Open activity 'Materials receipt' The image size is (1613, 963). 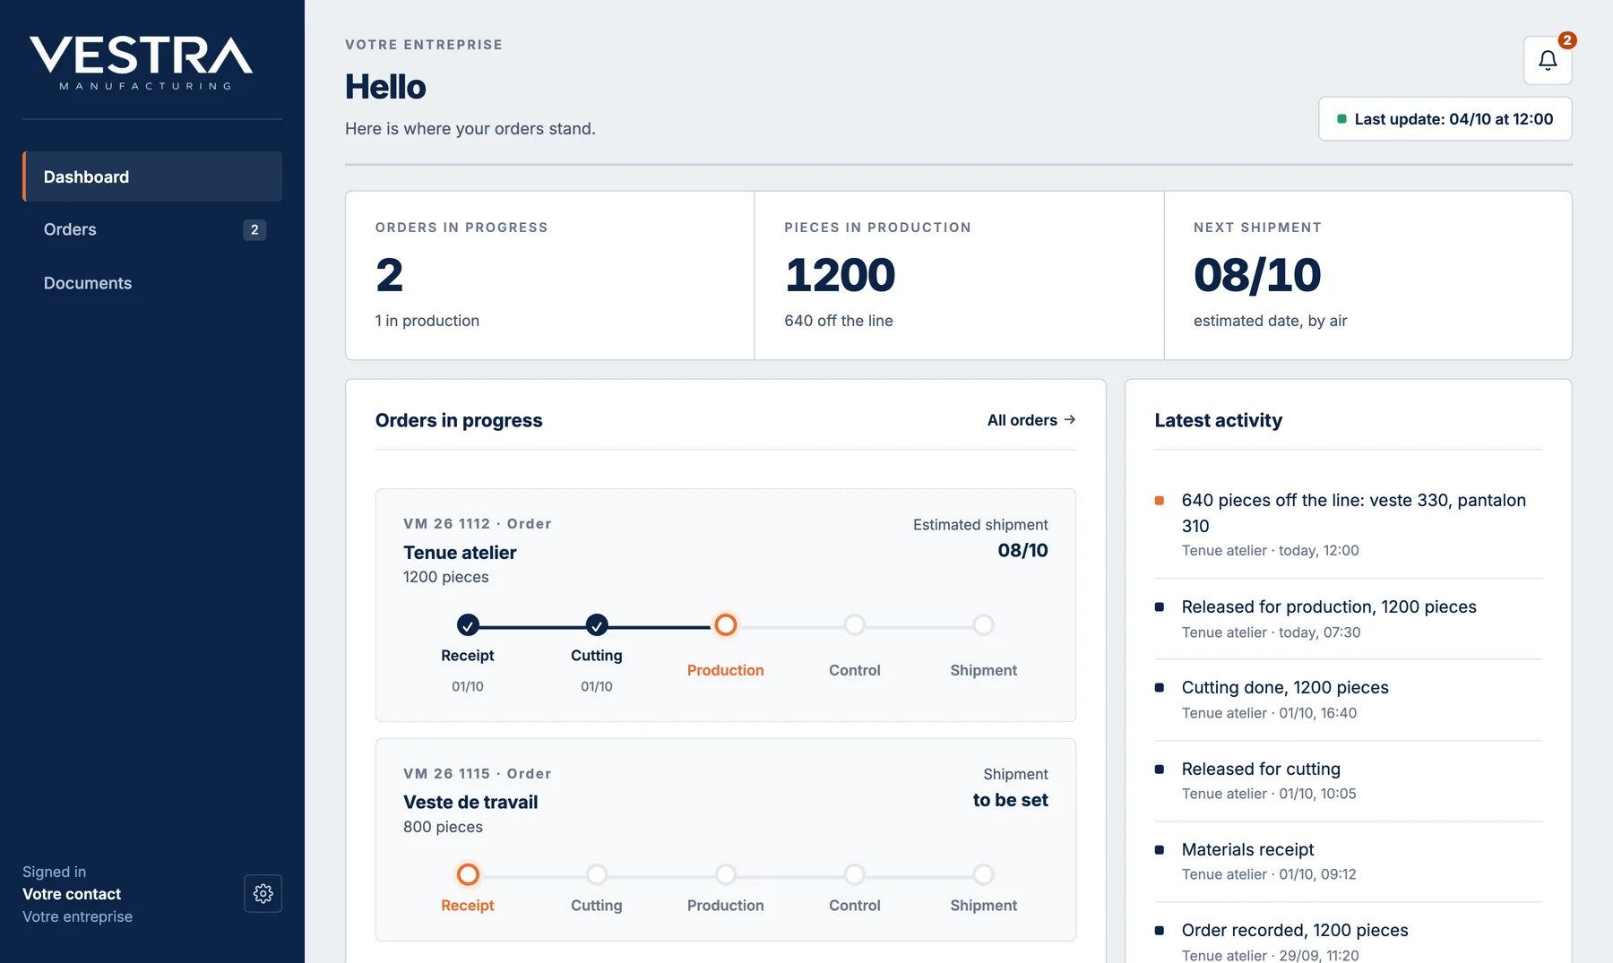coord(1349,862)
